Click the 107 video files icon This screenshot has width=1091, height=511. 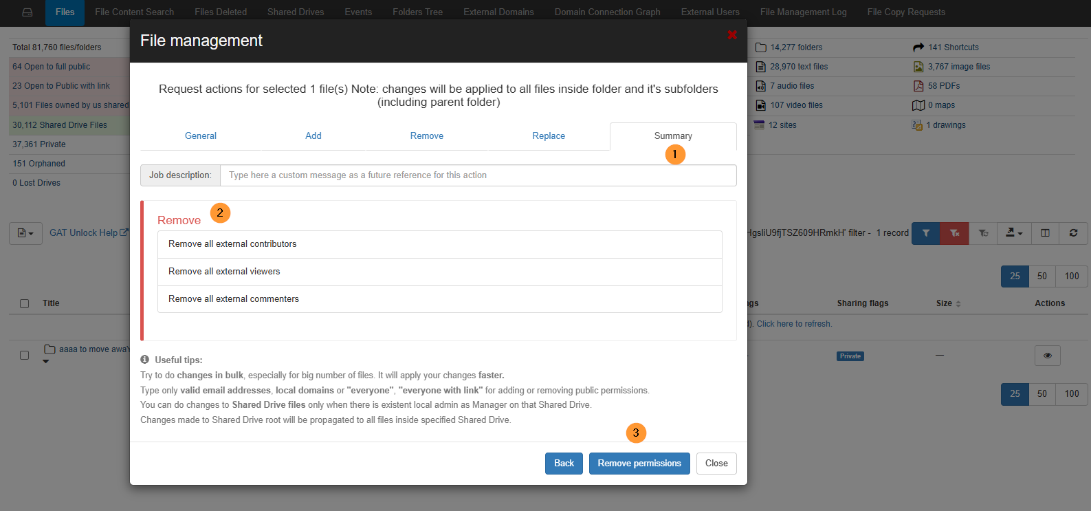tap(761, 105)
